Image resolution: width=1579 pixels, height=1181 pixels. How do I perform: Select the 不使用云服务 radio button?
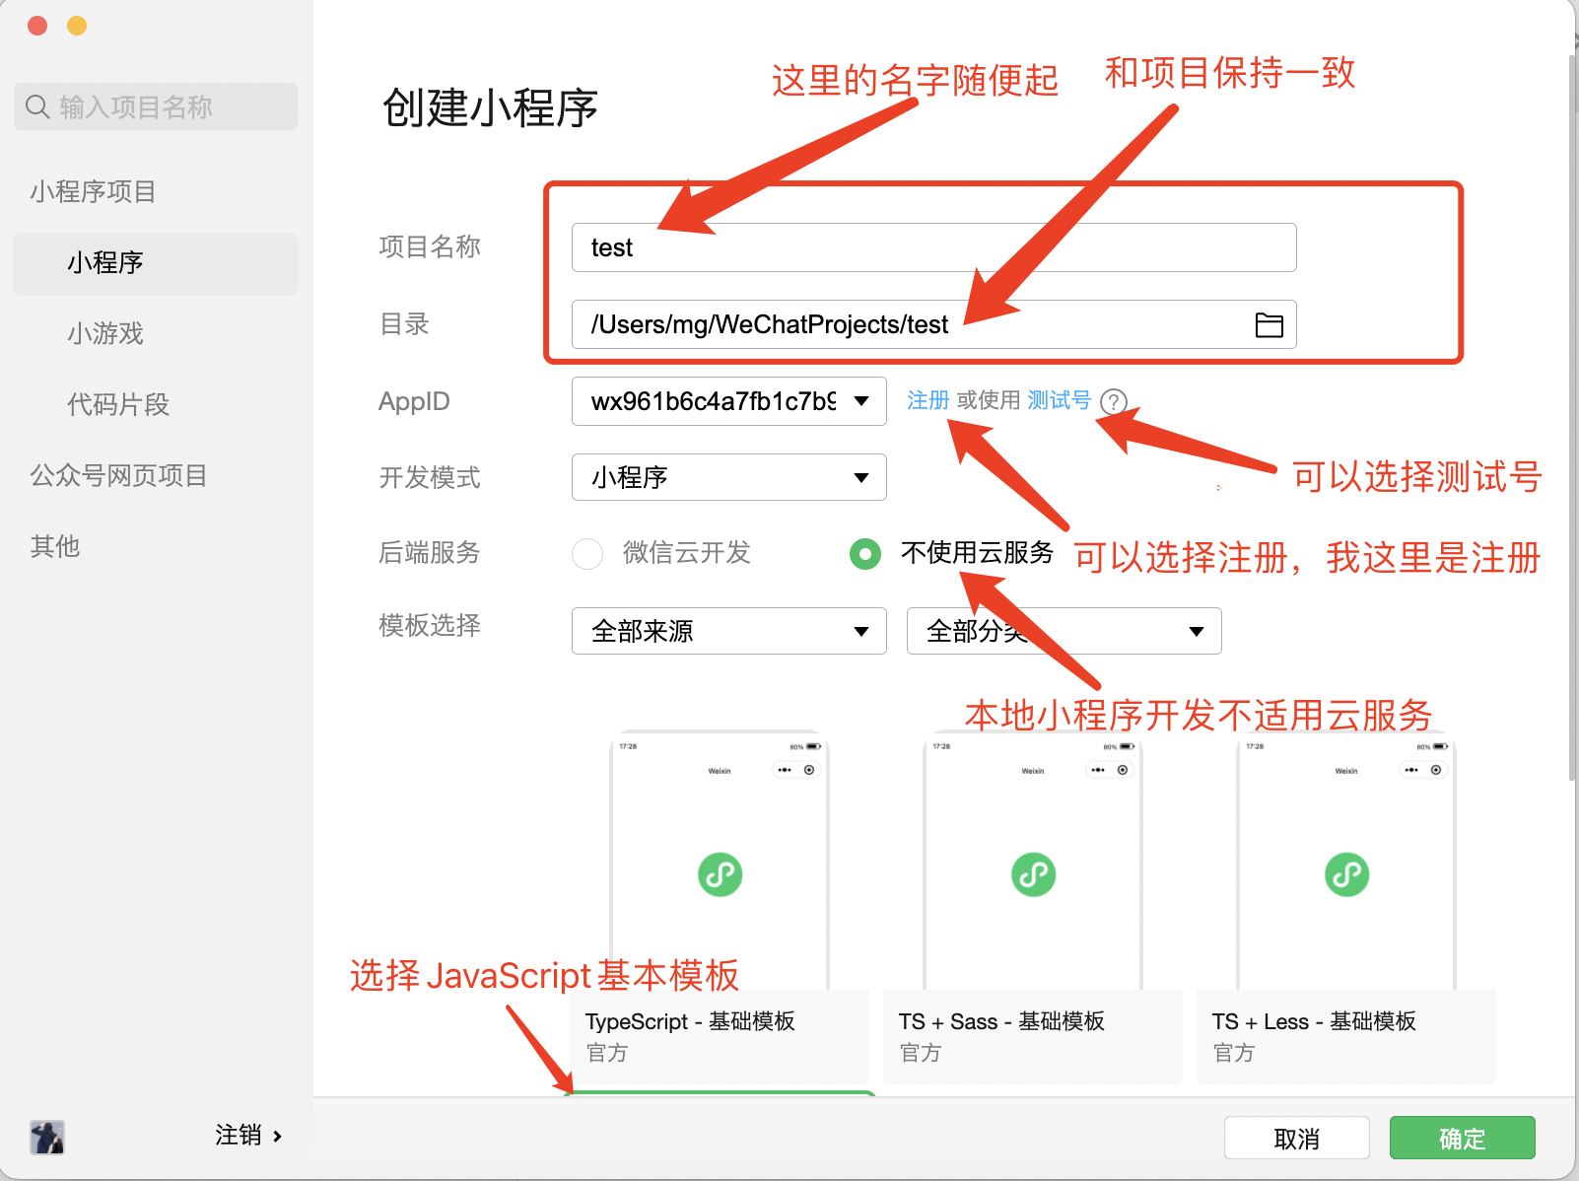[865, 553]
